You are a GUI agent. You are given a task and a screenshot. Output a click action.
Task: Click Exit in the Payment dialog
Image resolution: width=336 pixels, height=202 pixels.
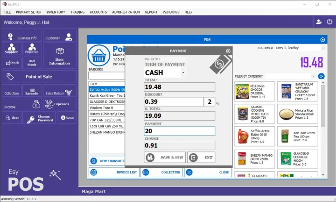pos(201,158)
